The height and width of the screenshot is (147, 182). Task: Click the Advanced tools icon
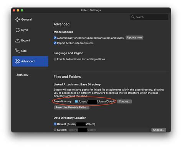click(x=18, y=61)
